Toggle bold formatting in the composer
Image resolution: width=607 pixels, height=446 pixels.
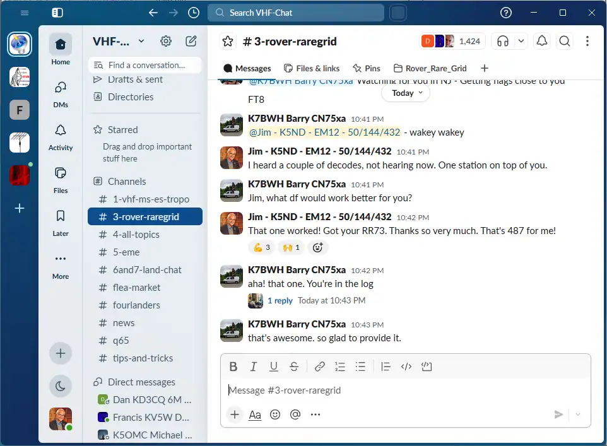(233, 367)
